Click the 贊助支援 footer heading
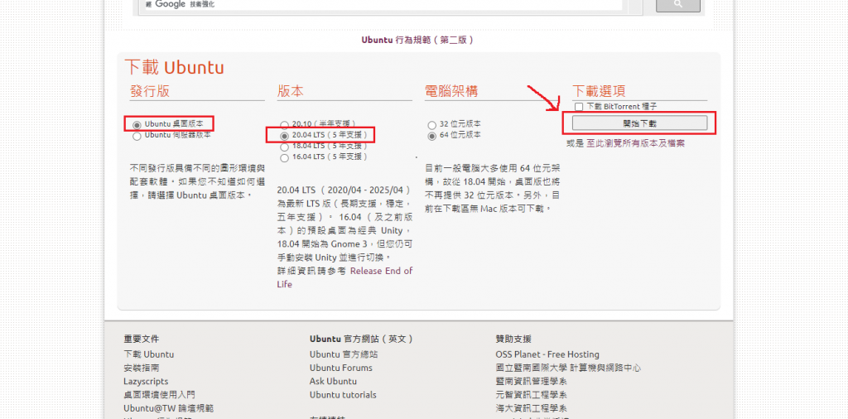848x419 pixels. point(513,340)
